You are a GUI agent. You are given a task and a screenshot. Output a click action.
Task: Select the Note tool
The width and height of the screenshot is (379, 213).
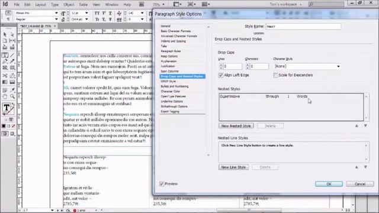tap(5, 91)
